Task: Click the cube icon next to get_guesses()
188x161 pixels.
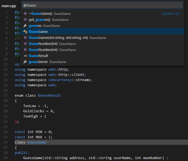Action: click(25, 19)
